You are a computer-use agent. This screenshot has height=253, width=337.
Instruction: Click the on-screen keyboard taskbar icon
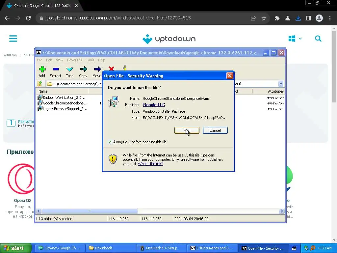pos(294,248)
